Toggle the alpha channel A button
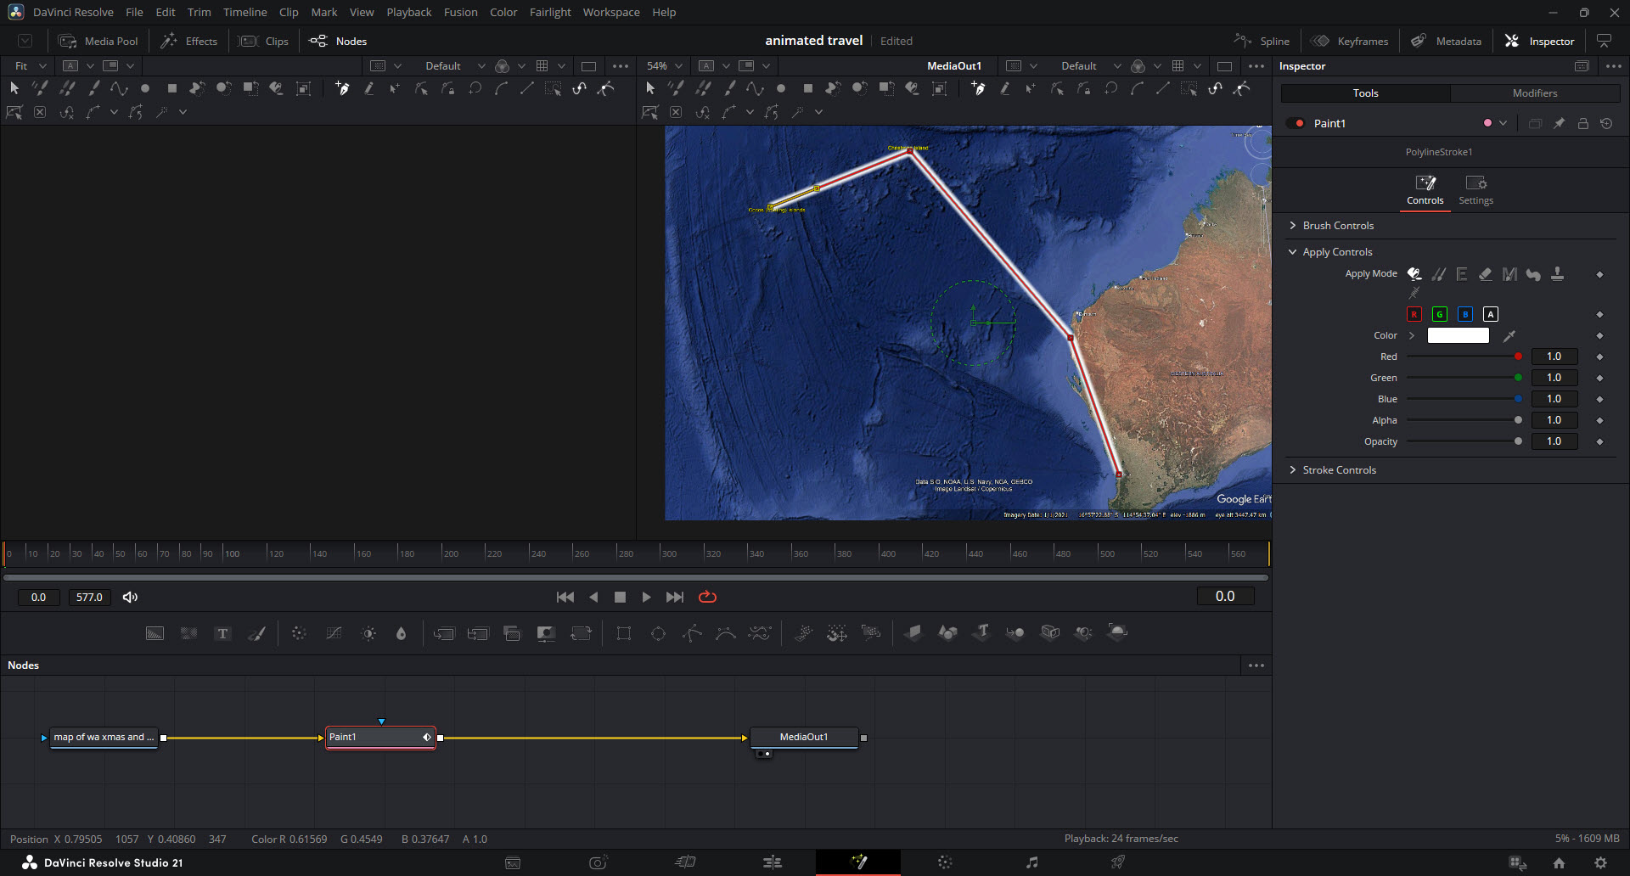The width and height of the screenshot is (1630, 876). [x=1490, y=315]
